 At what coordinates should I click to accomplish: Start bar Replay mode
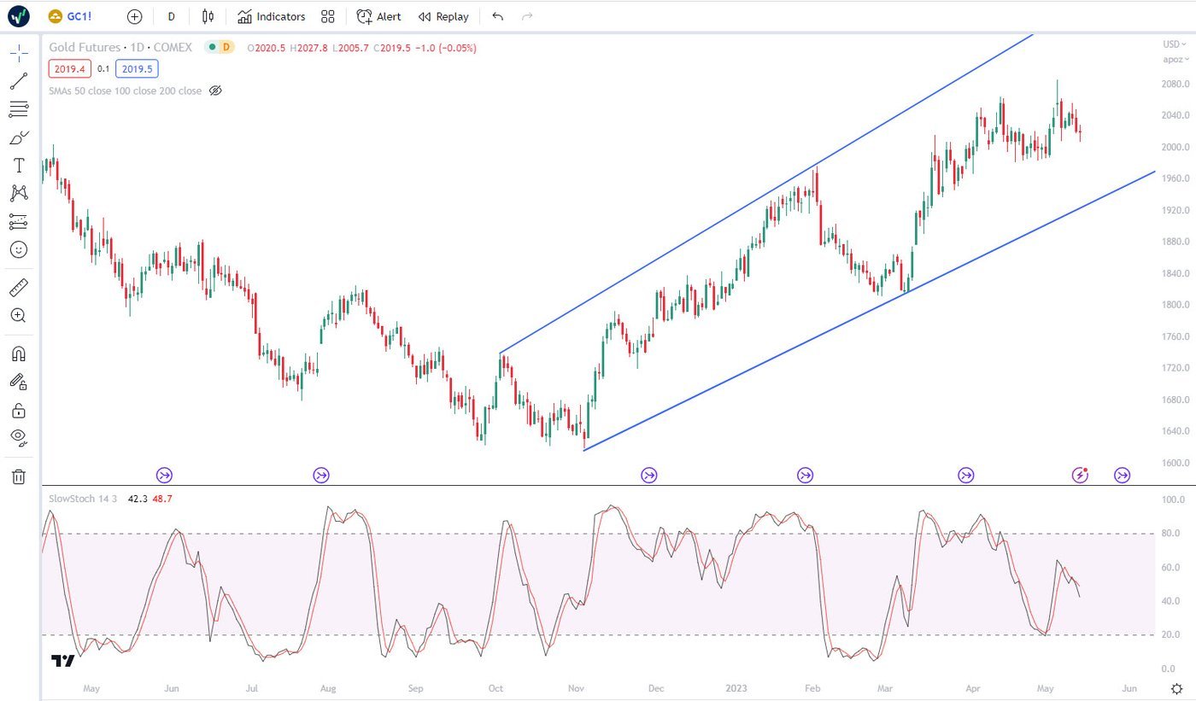pyautogui.click(x=443, y=16)
